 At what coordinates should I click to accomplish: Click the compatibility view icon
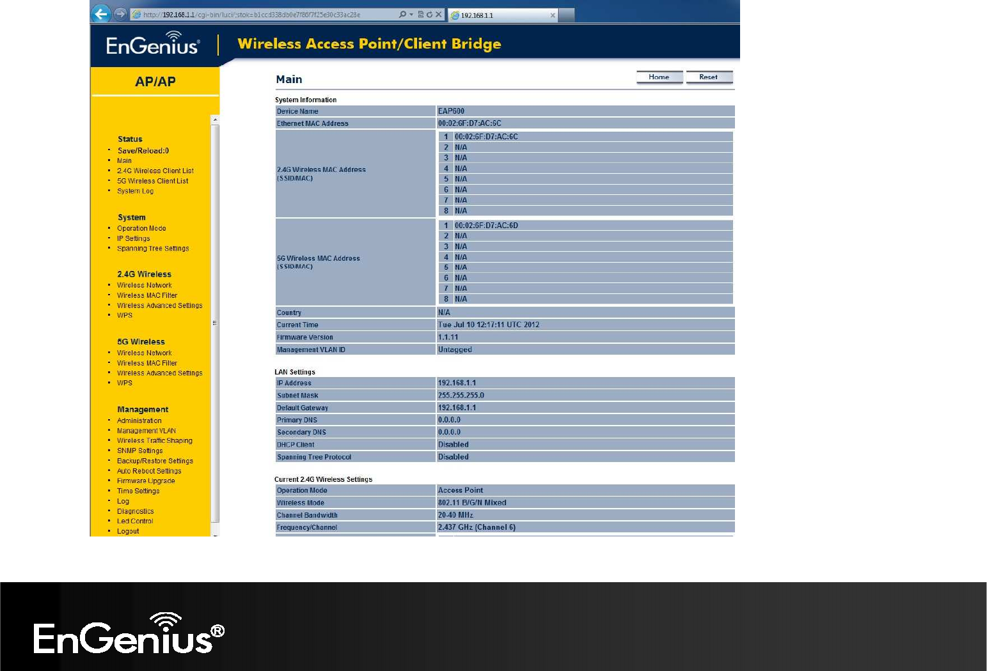pyautogui.click(x=420, y=14)
